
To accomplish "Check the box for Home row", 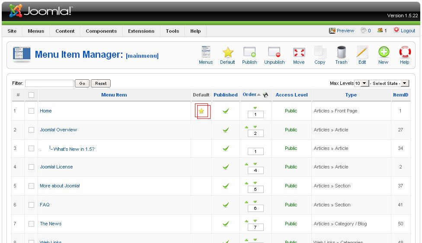I will [x=31, y=111].
